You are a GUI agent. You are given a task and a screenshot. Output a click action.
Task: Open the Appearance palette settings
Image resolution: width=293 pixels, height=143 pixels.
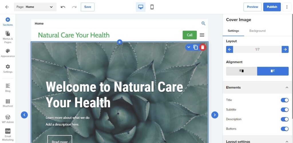[x=8, y=53]
